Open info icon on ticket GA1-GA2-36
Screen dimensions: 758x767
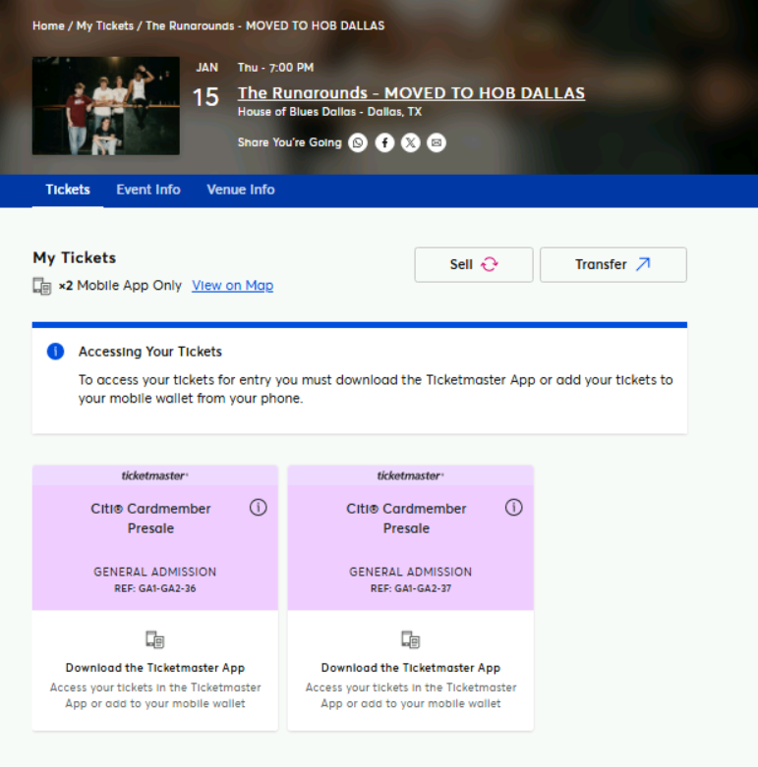pos(258,508)
